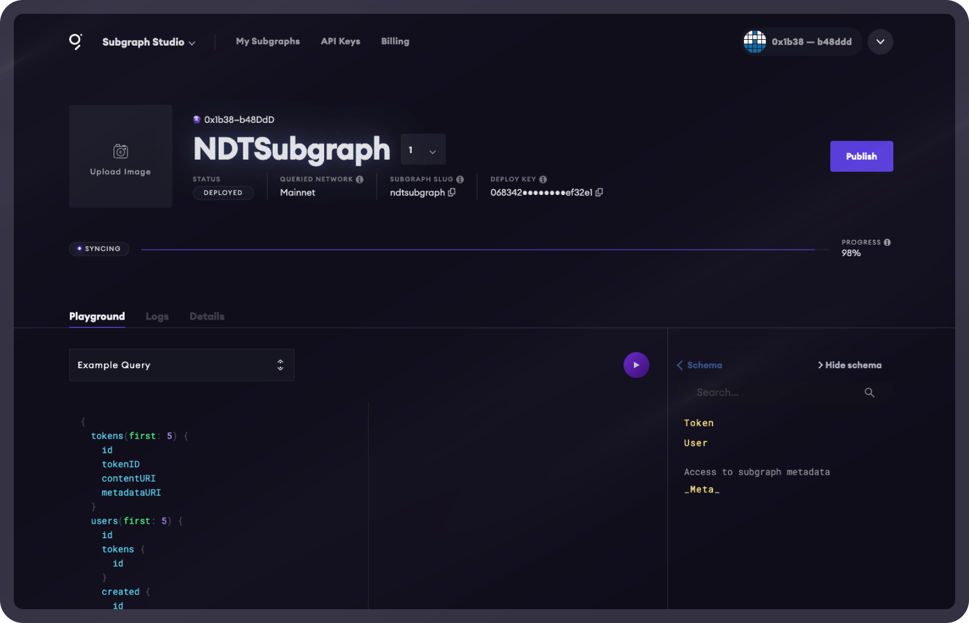Click The Graph logo icon
This screenshot has width=969, height=623.
(x=76, y=42)
